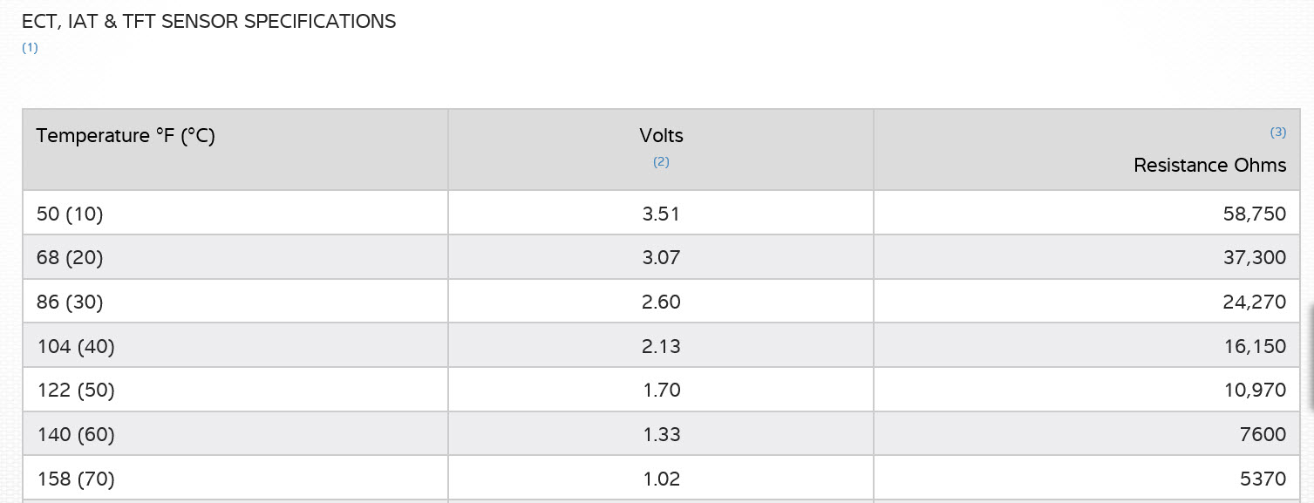Select the Temperature °F (°C) column header
The width and height of the screenshot is (1314, 503).
point(126,136)
